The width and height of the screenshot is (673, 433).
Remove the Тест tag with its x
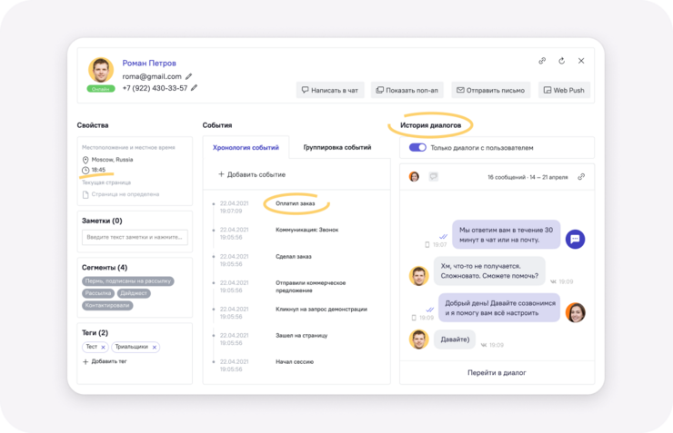(x=103, y=348)
